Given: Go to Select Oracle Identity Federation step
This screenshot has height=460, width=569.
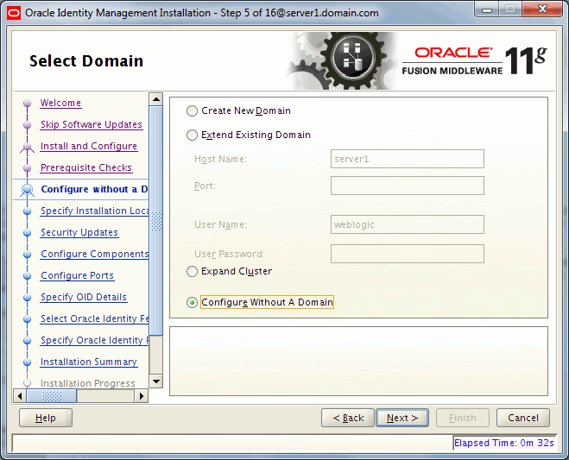Looking at the screenshot, I should tap(94, 318).
